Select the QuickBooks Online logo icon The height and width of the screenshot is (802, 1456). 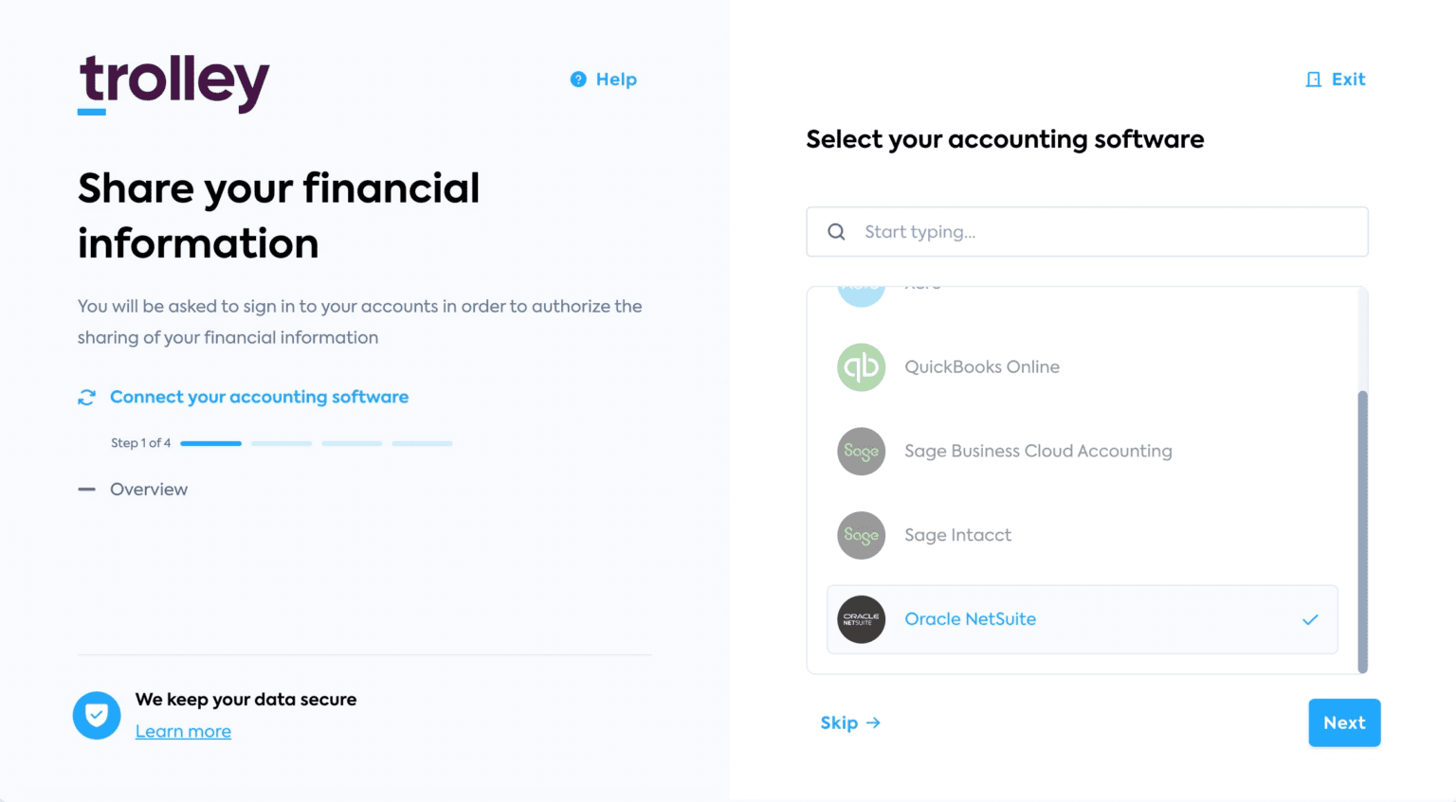(x=861, y=367)
